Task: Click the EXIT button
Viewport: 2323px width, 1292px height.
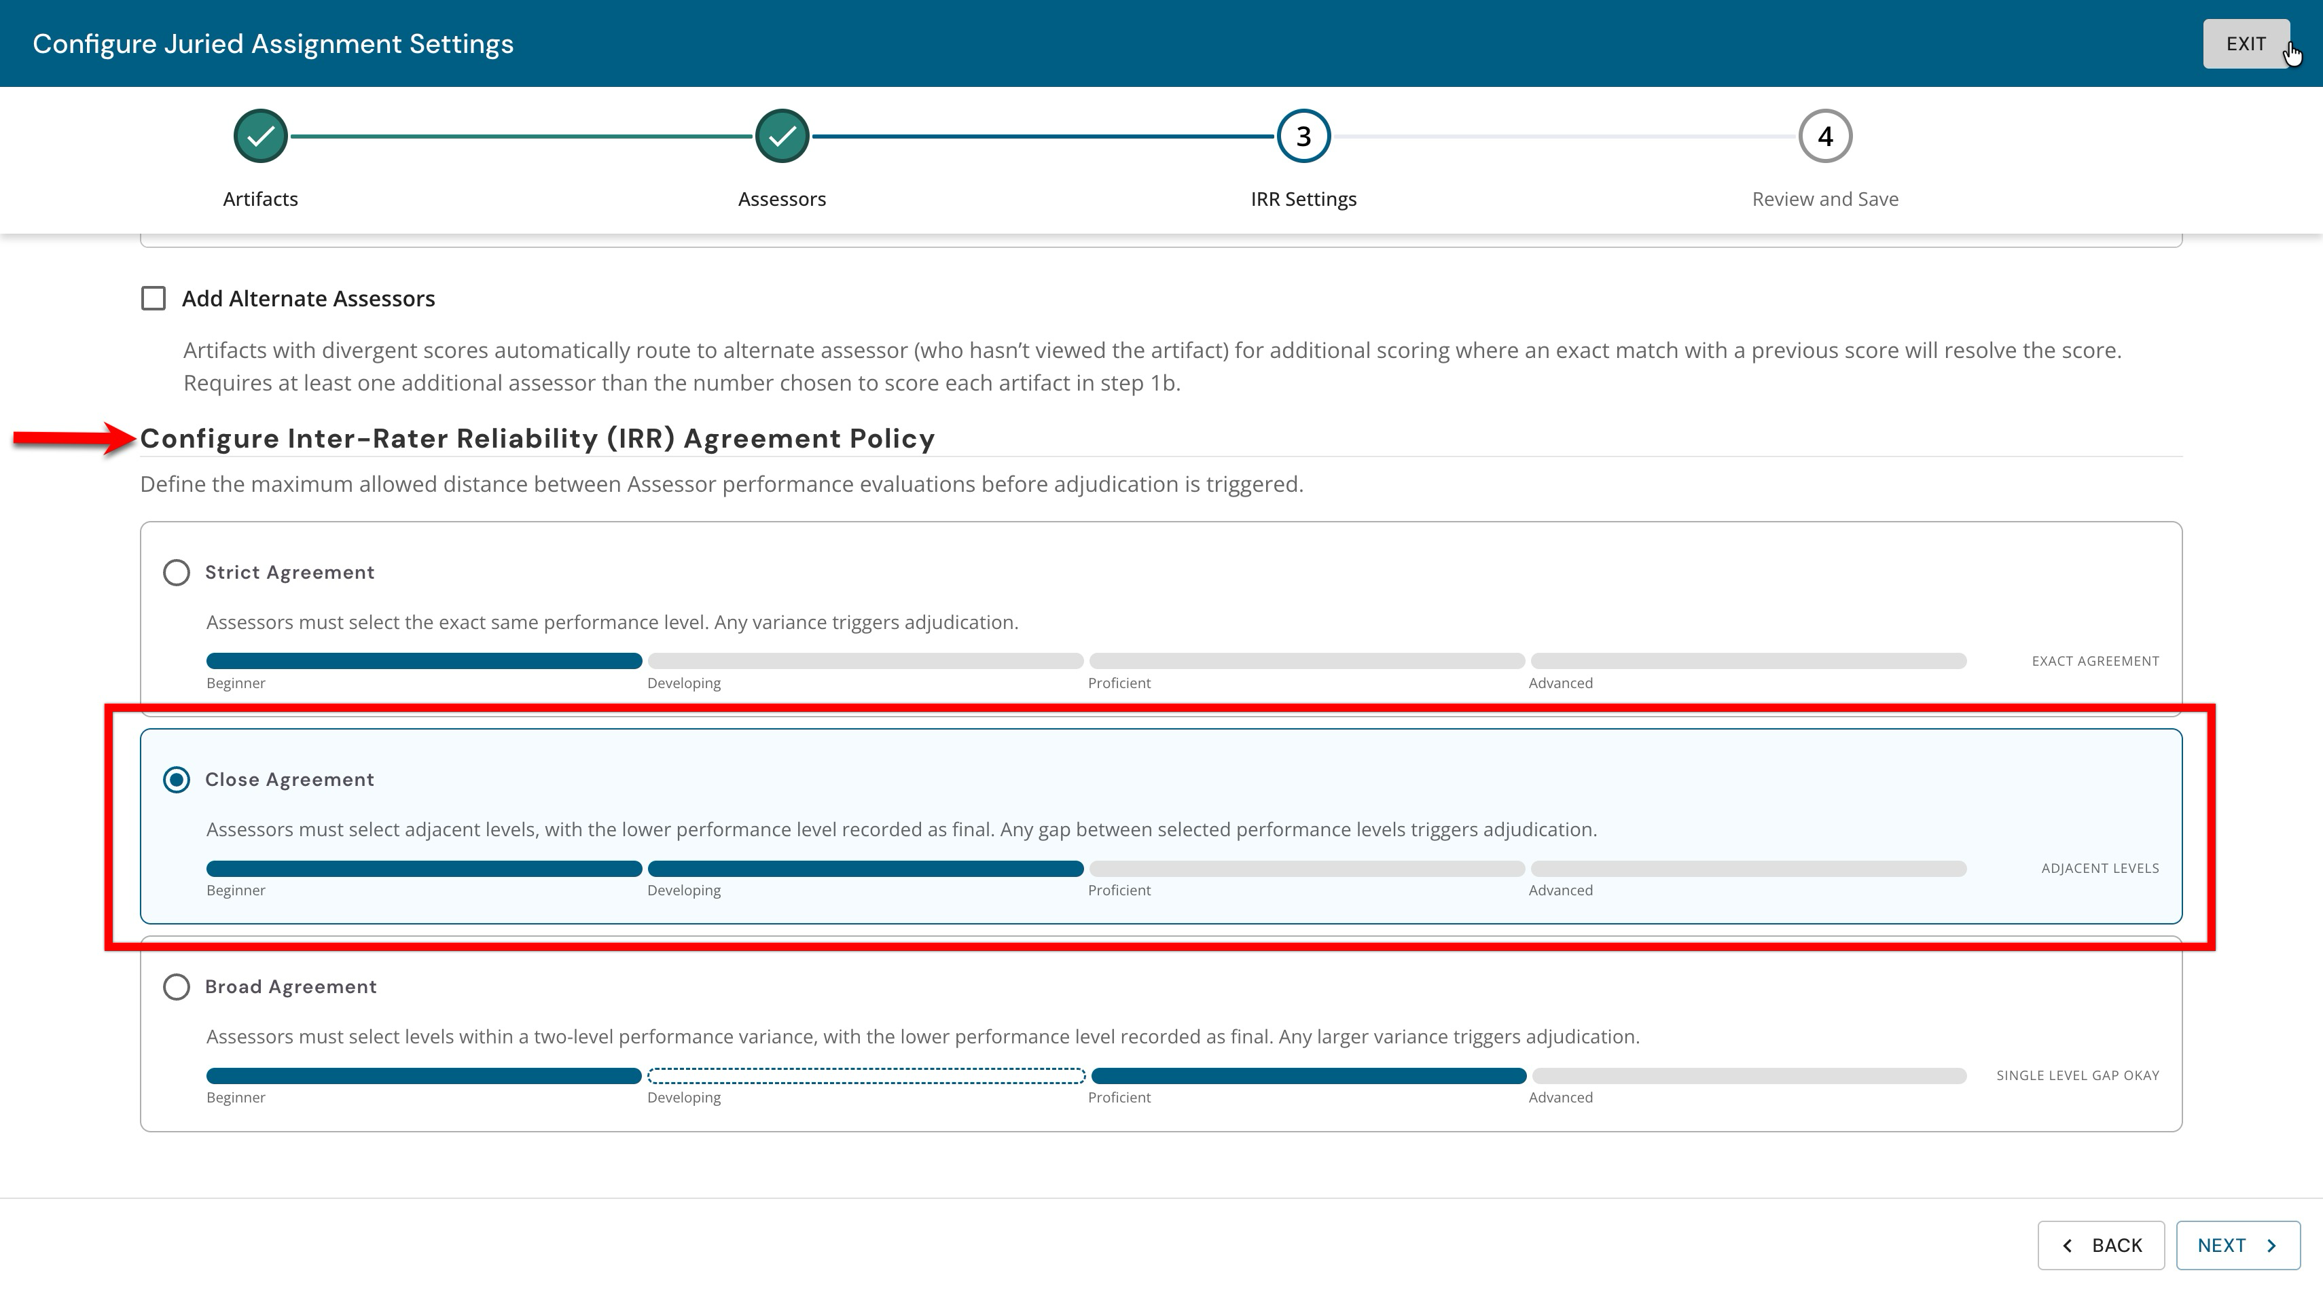Action: [x=2246, y=43]
